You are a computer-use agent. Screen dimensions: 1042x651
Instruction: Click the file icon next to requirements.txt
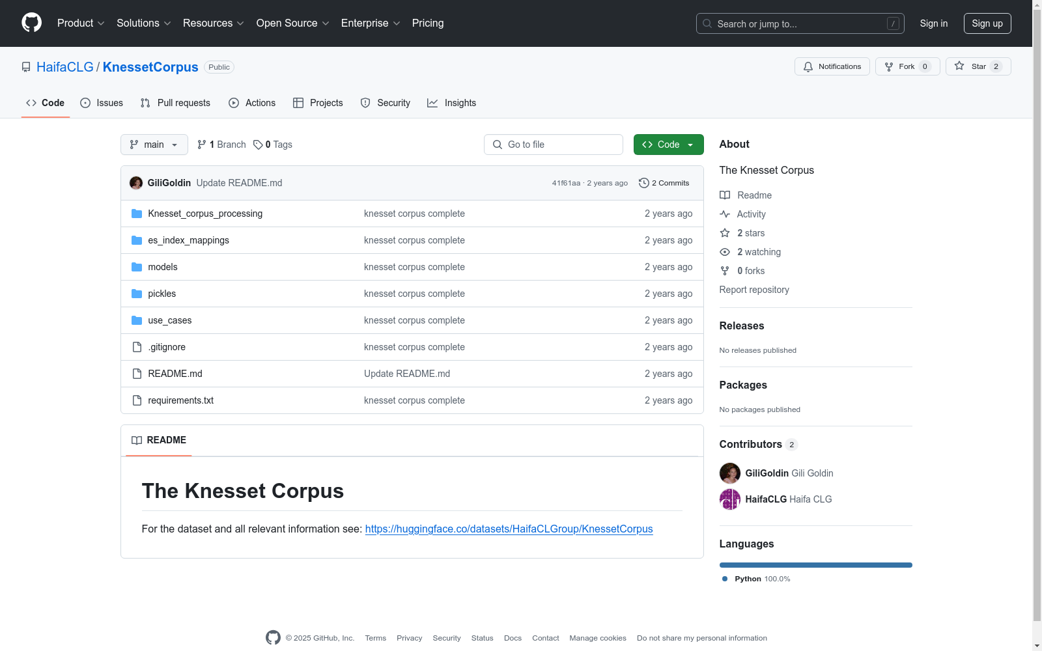(x=137, y=400)
